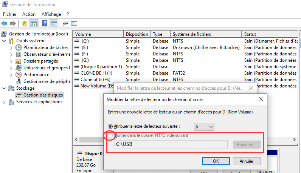This screenshot has height=173, width=301.
Task: Click the up one level folder icon
Action: (x=25, y=24)
